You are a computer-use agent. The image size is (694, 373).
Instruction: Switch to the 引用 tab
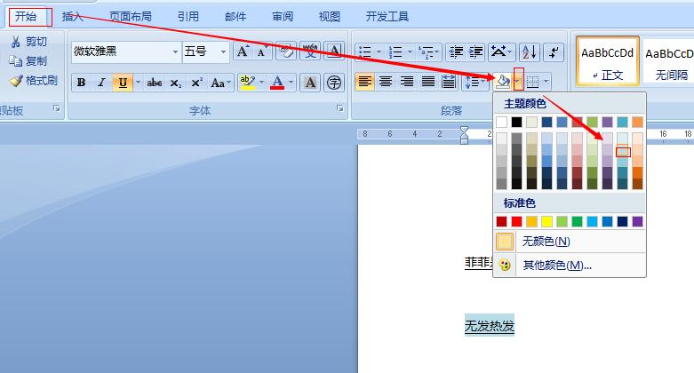(x=188, y=17)
